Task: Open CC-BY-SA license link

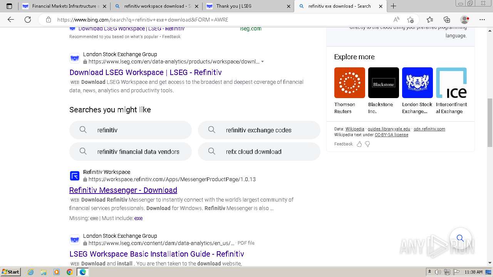Action: pos(391,135)
